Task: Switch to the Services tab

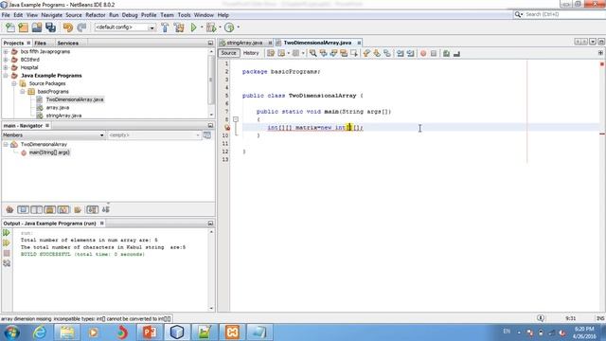Action: pos(67,43)
